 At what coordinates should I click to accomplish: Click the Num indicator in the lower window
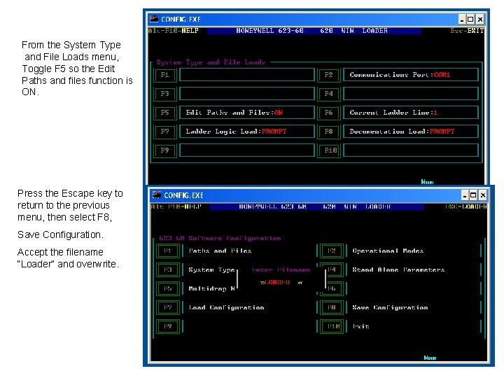[x=430, y=358]
